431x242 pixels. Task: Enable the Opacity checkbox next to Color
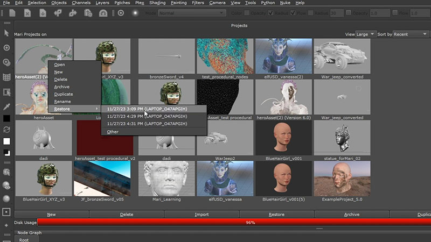tap(247, 13)
